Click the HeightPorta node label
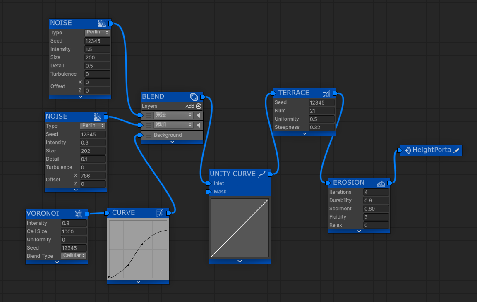477x302 pixels. 431,150
